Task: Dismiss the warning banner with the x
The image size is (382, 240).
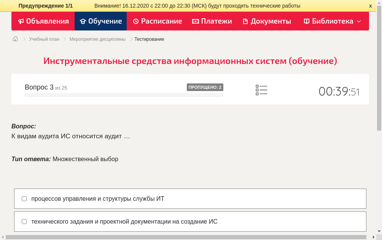Action: click(x=370, y=6)
